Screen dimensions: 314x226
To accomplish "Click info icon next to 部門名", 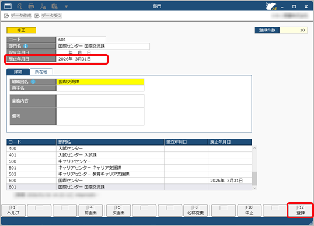I will pos(26,46).
